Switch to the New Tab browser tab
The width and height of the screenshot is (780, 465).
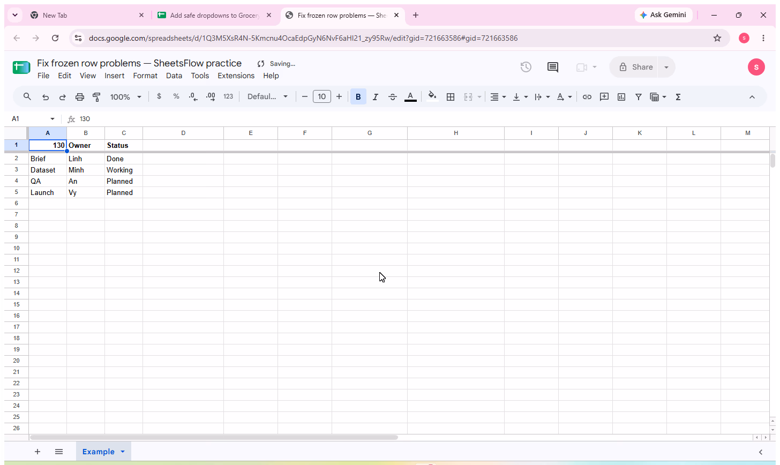point(87,16)
